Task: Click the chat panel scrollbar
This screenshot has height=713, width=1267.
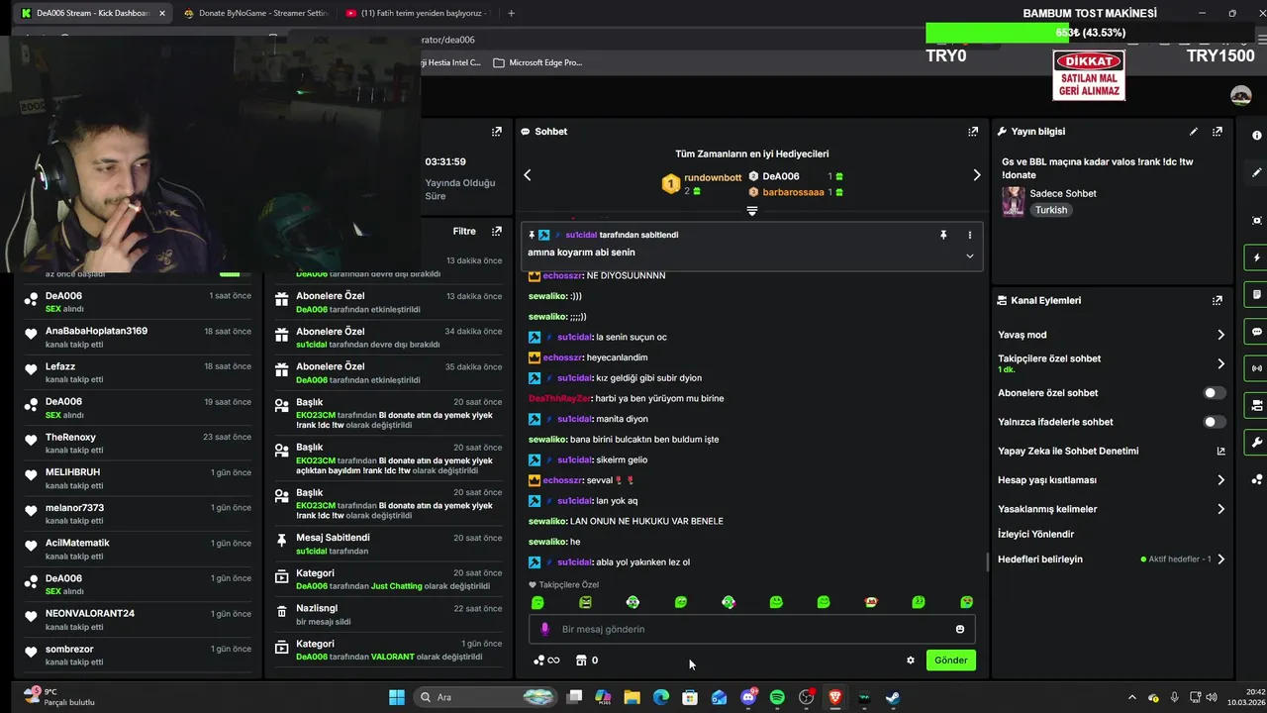Action: click(987, 561)
